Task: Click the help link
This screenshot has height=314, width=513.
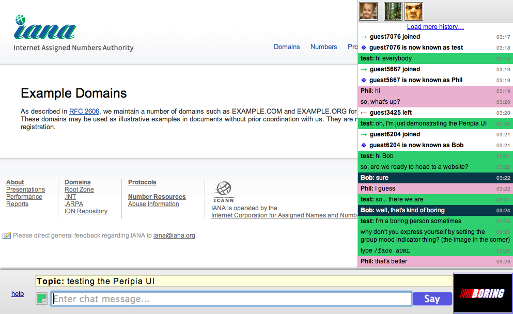Action: pos(18,294)
